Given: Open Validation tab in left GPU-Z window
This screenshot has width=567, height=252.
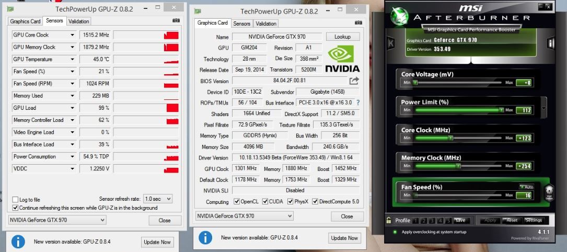Looking at the screenshot, I should 79,21.
